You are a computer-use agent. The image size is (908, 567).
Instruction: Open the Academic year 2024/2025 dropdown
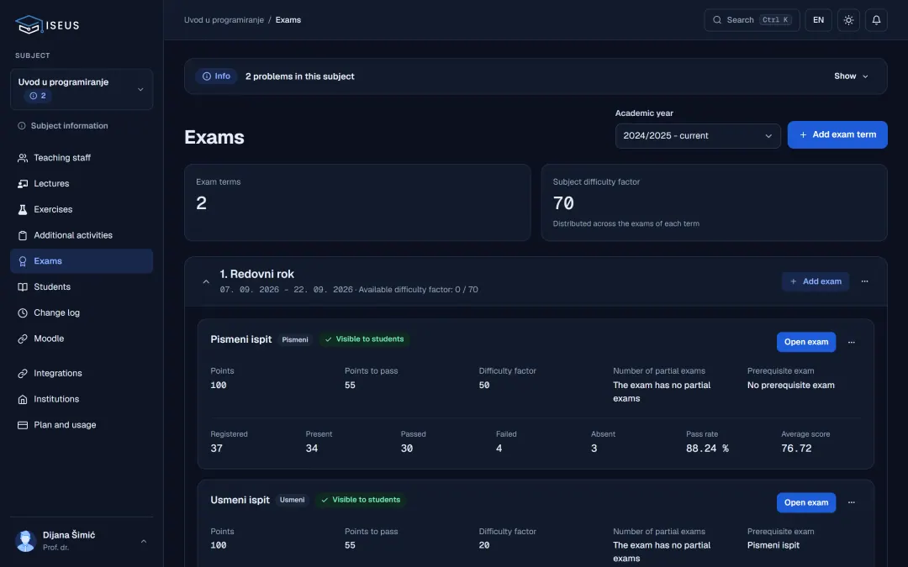[698, 136]
